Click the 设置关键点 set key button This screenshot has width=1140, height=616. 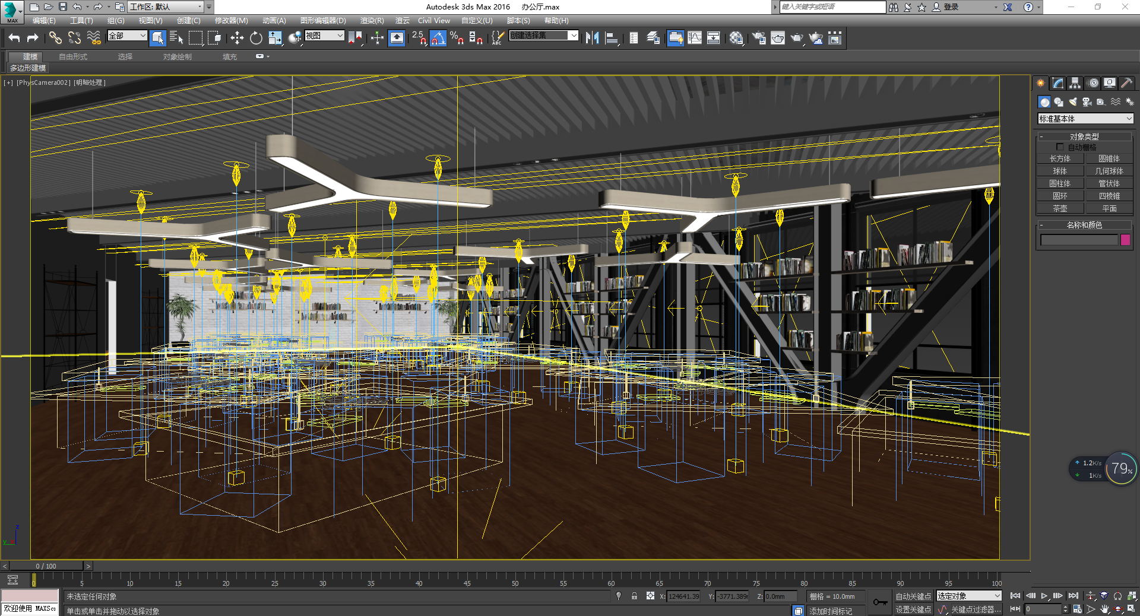pyautogui.click(x=913, y=609)
